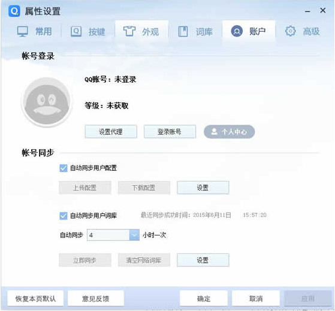Viewport: 335px width, 311px height.
Task: Click the 等级：未获取 text
Action: click(106, 105)
